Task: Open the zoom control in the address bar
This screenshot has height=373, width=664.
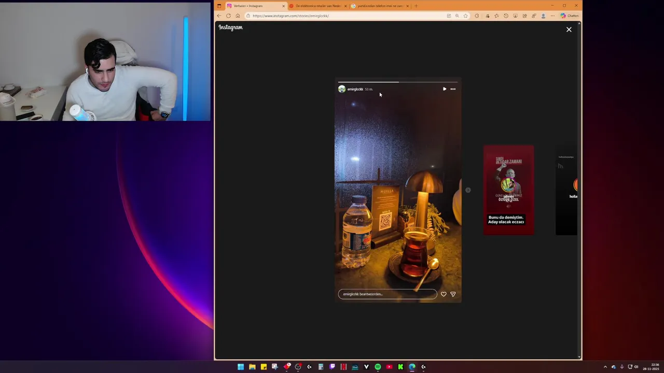Action: [457, 16]
